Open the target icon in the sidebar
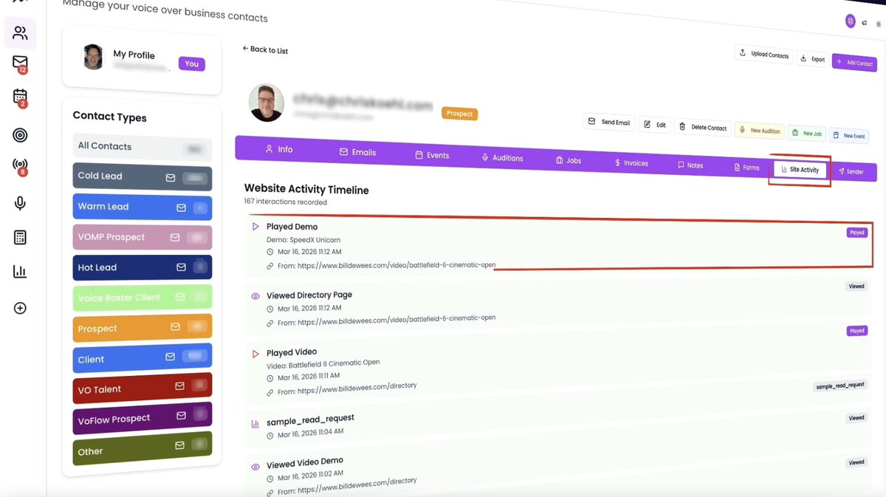The width and height of the screenshot is (886, 497). point(20,134)
